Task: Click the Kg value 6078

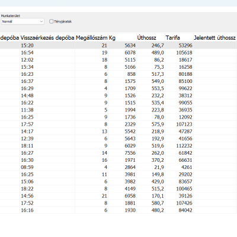Action: [x=130, y=53]
